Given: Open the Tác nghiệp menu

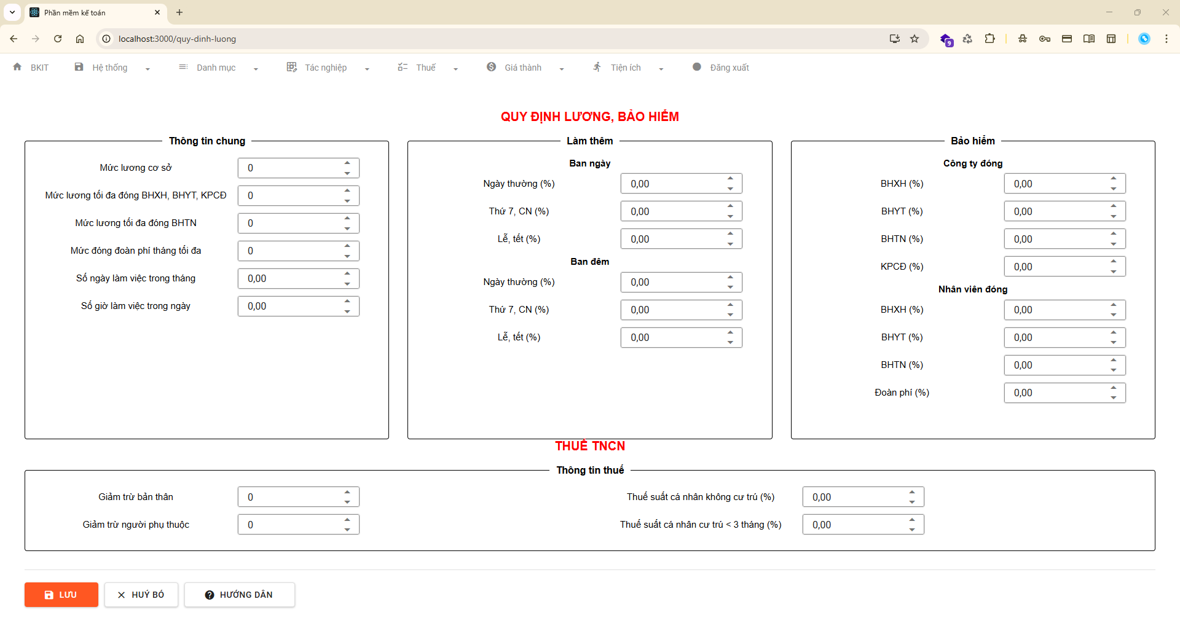Looking at the screenshot, I should (326, 68).
